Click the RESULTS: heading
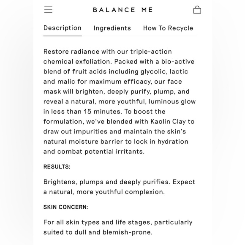Image resolution: width=245 pixels, height=245 pixels. point(57,167)
